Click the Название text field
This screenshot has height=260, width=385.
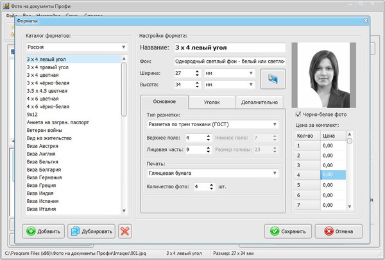(229, 47)
